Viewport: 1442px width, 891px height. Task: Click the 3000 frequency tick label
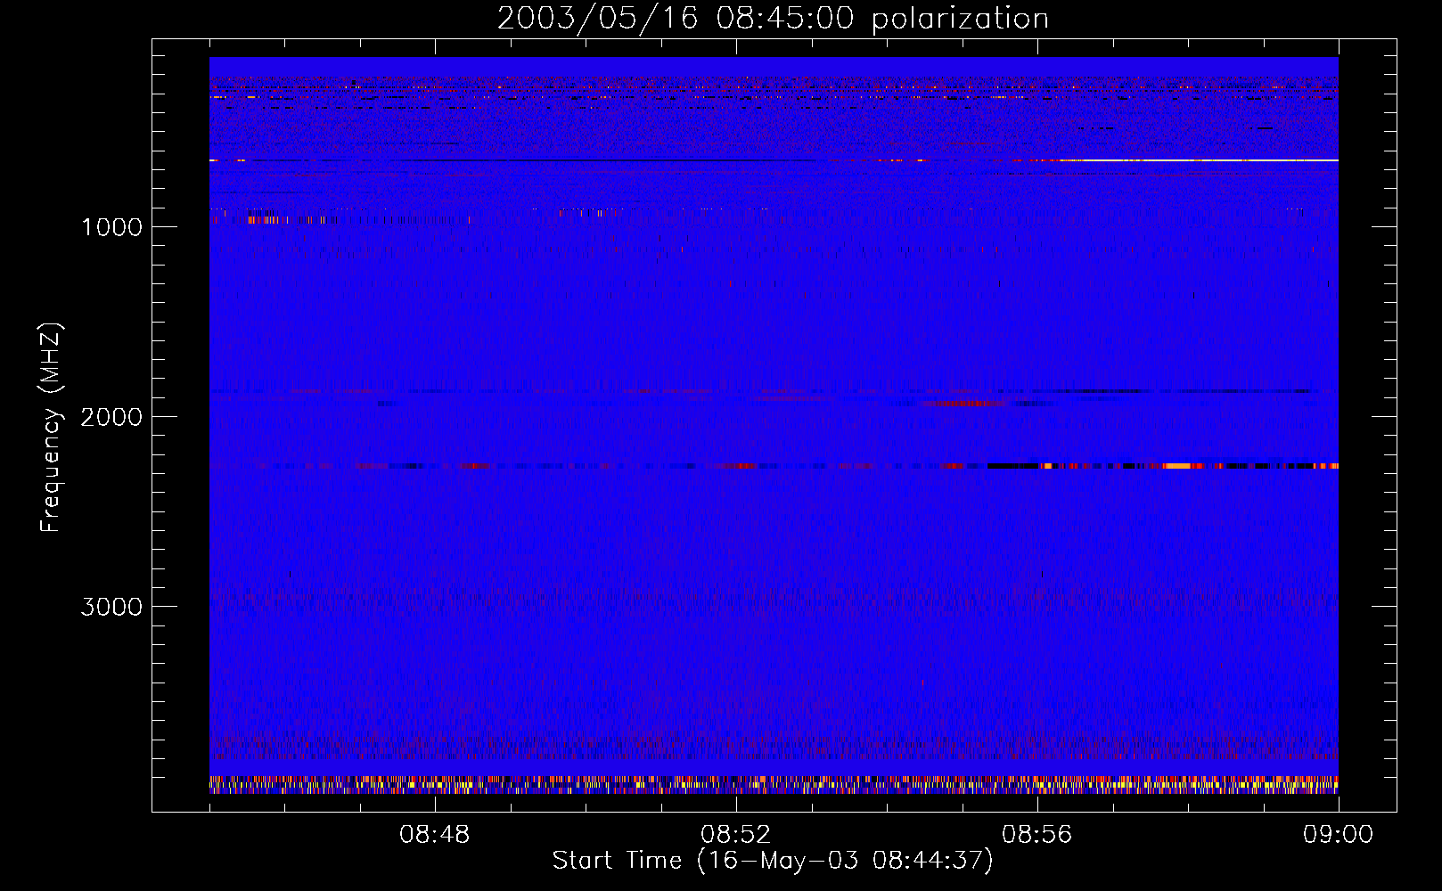(x=111, y=607)
